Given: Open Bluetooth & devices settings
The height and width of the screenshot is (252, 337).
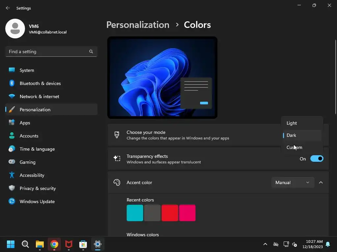Looking at the screenshot, I should 51,83.
